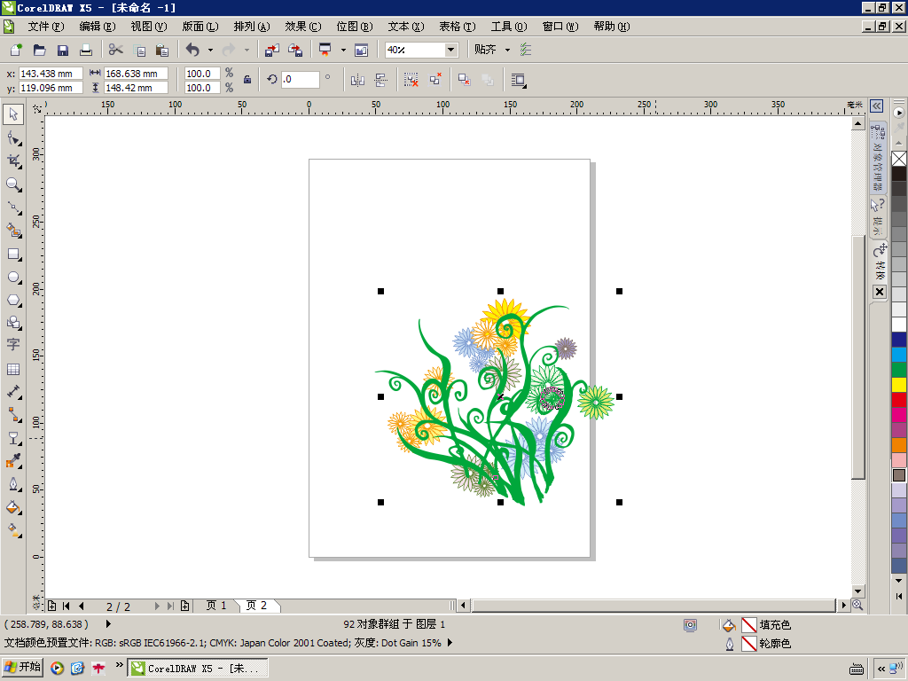The image size is (908, 681).
Task: Open the 视图 menu
Action: point(149,27)
